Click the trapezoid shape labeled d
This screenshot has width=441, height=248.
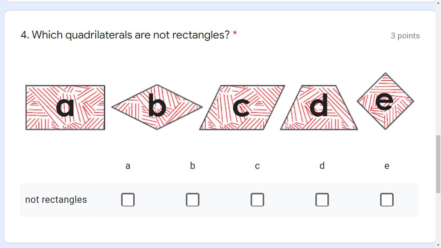point(319,108)
